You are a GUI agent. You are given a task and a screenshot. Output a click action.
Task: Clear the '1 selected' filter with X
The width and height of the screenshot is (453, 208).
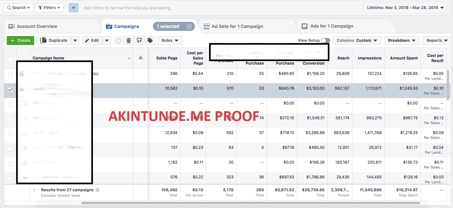189,26
